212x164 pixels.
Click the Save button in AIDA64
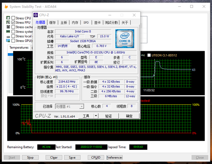click(x=72, y=157)
